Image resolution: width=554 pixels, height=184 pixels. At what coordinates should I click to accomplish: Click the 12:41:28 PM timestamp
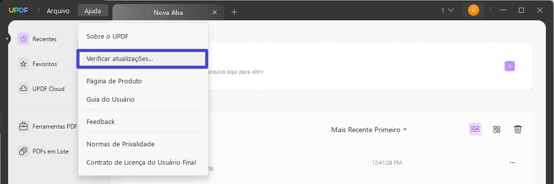387,163
